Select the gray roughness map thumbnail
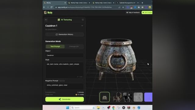Image resolution: width=195 pixels, height=110 pixels. click(138, 97)
